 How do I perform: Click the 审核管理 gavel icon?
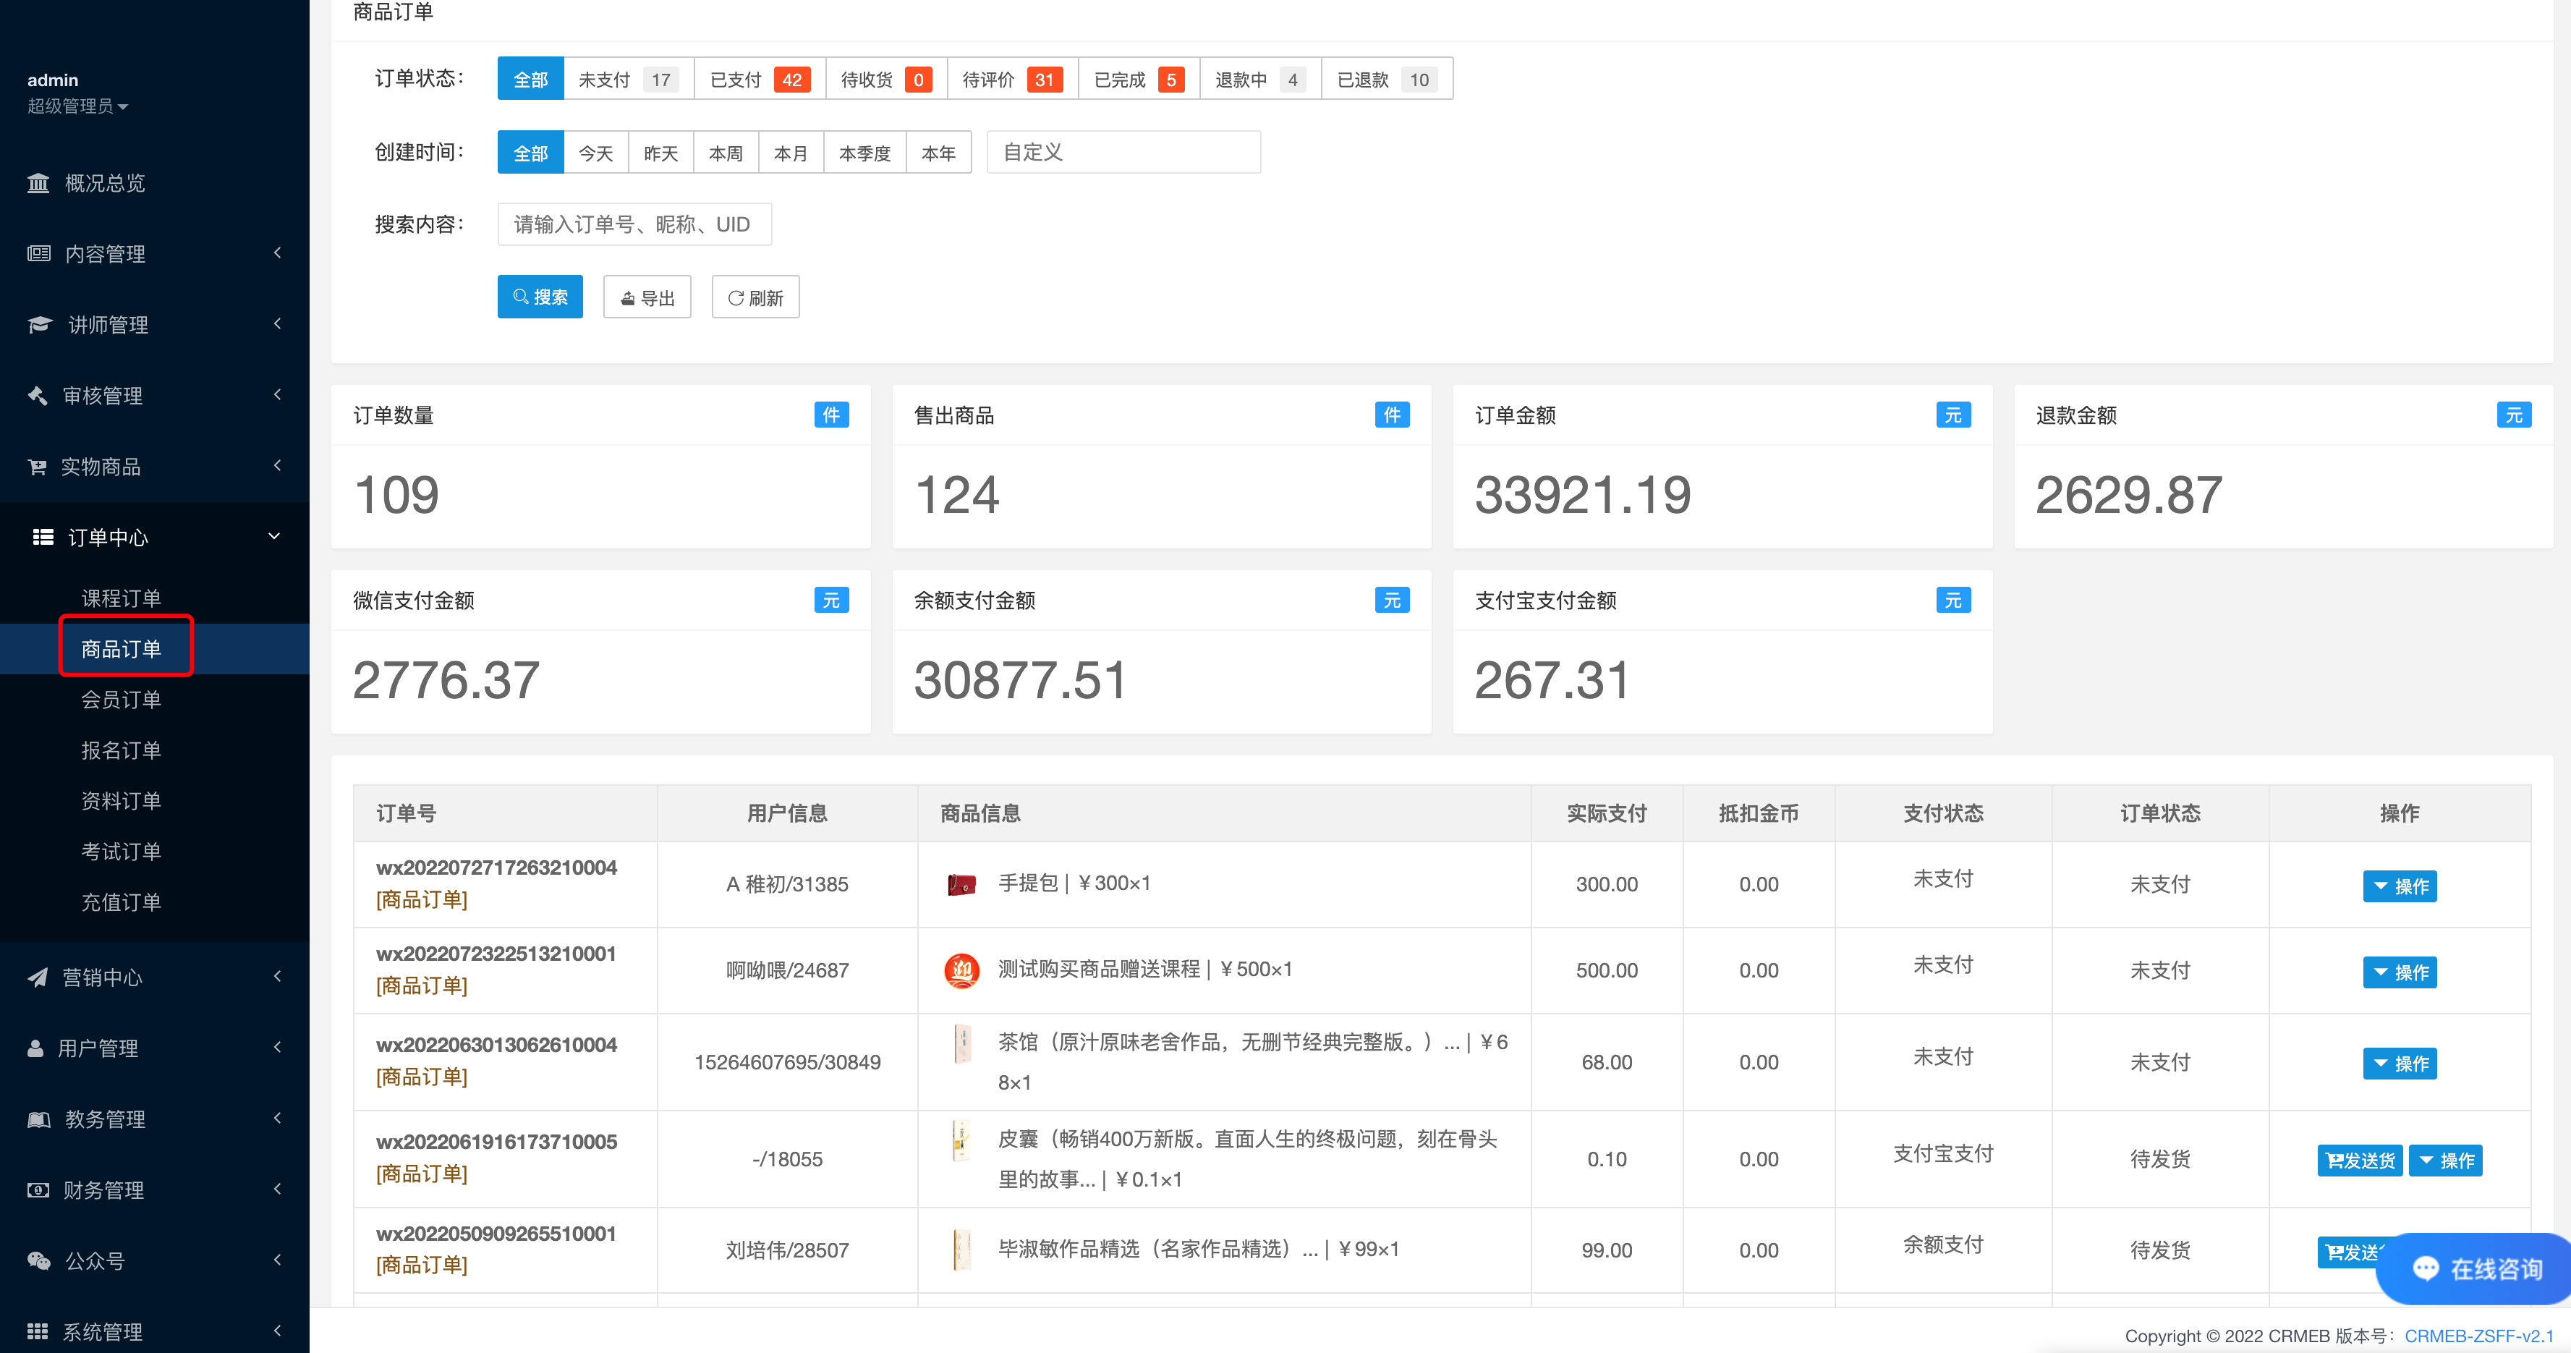coord(37,396)
